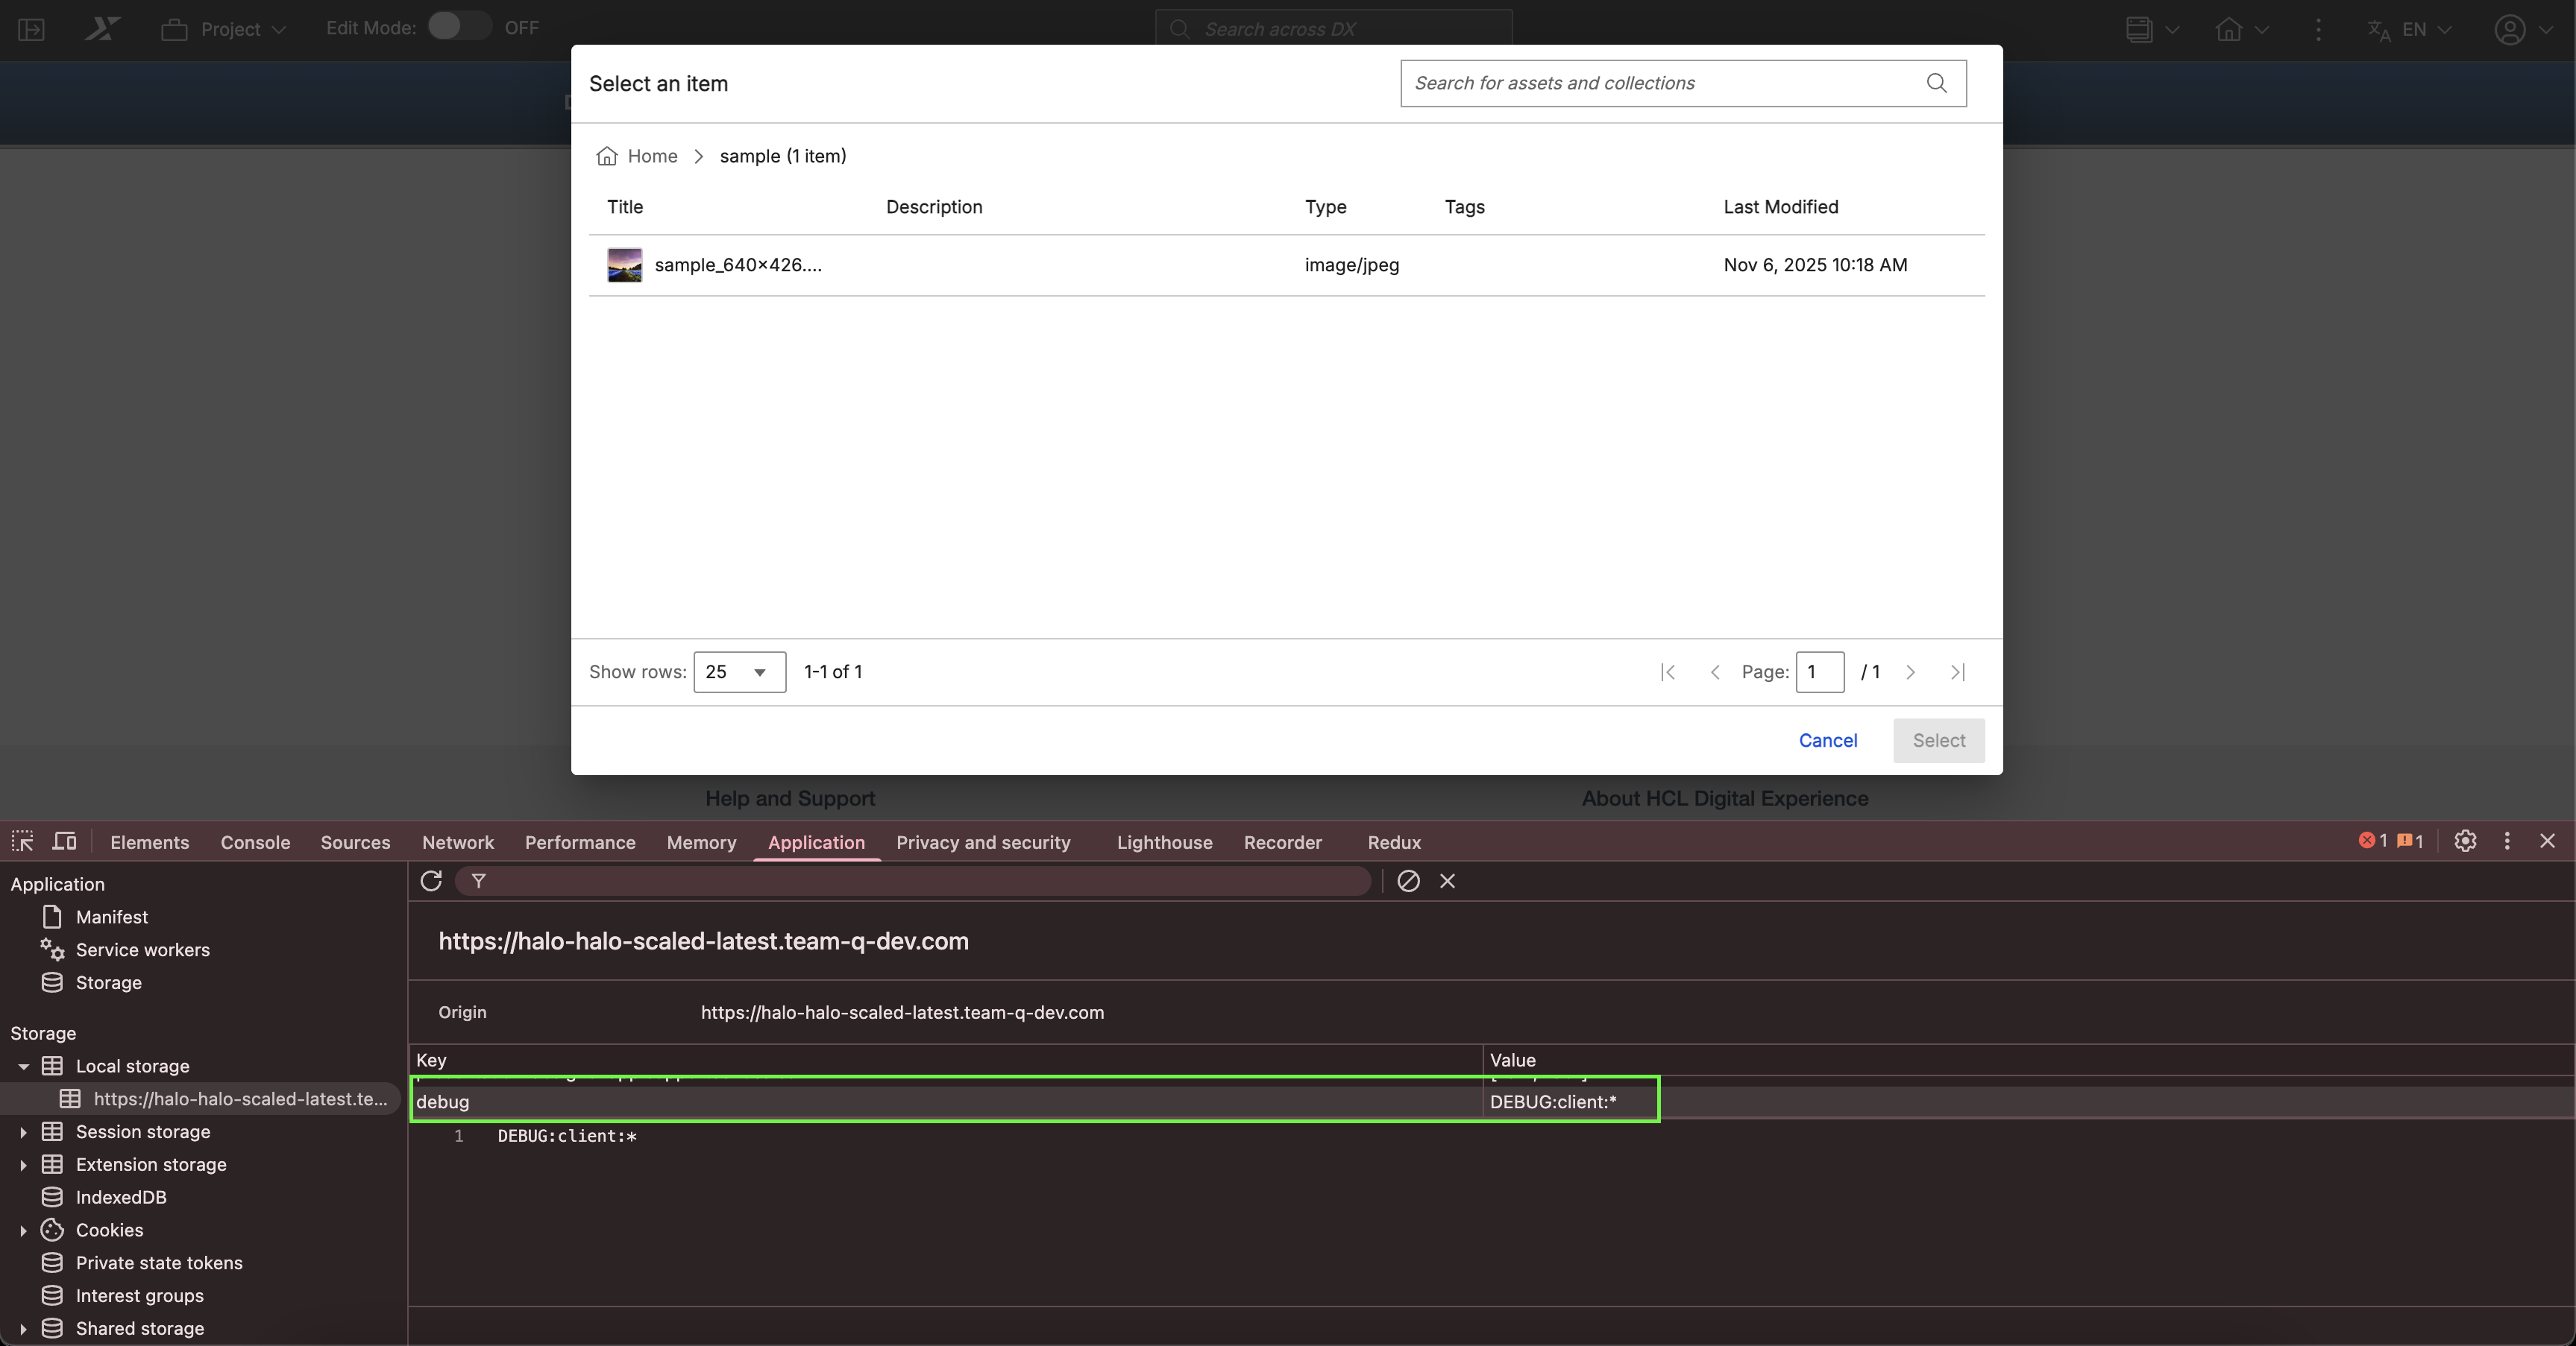Click the search magnifier icon in dialog
Image resolution: width=2576 pixels, height=1346 pixels.
point(1936,83)
